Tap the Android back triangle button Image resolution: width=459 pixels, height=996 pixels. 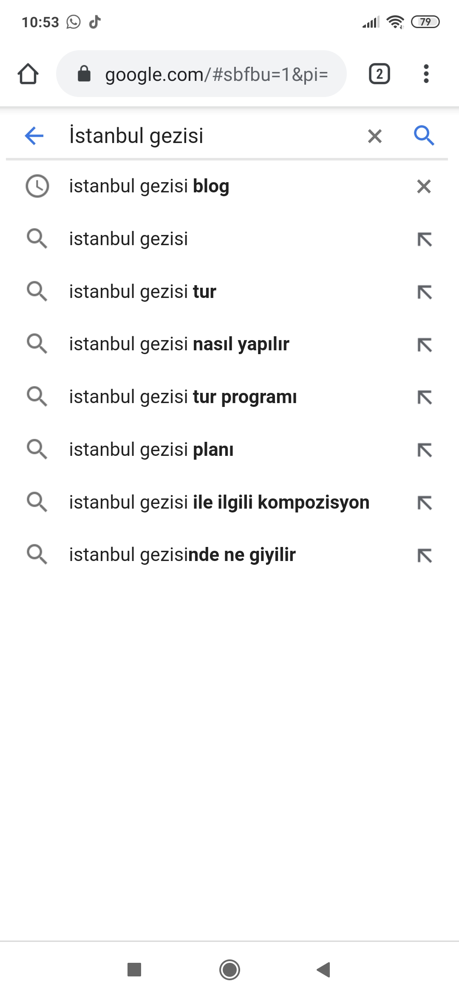pos(324,970)
